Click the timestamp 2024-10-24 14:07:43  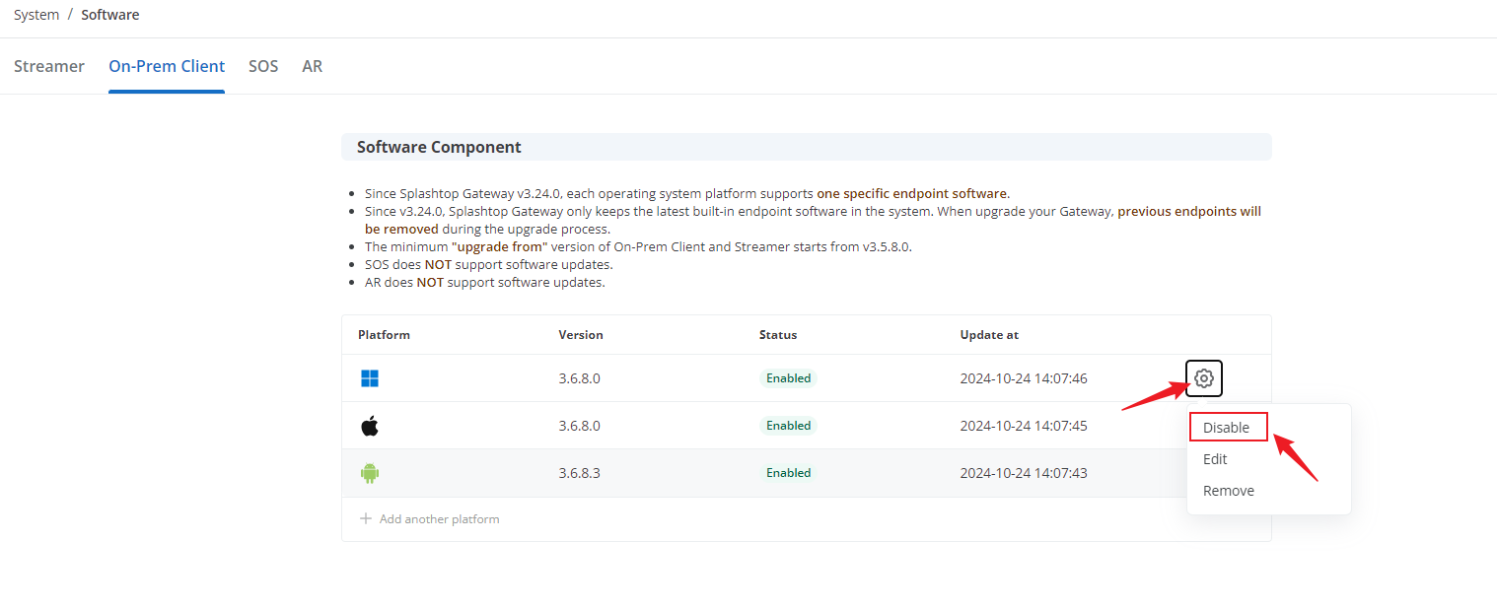(1024, 473)
